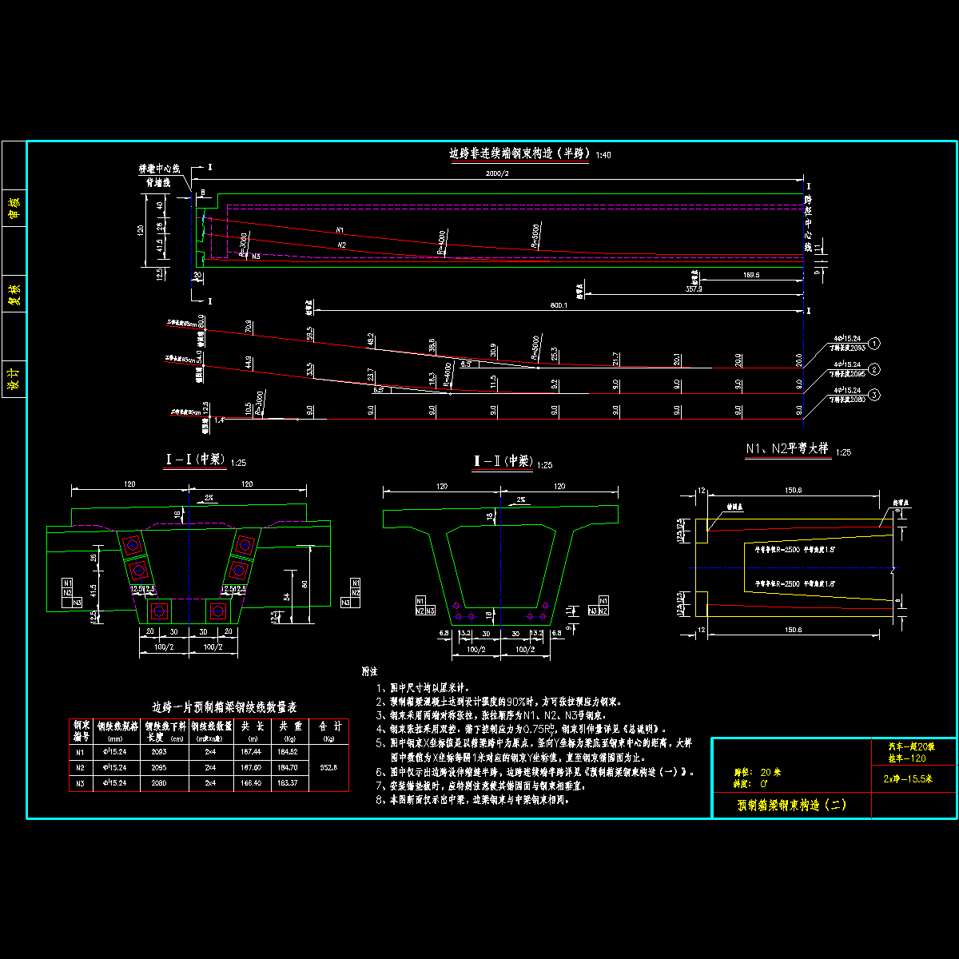The width and height of the screenshot is (959, 959).
Task: Click the circled number 1 tendon callout
Action: pyautogui.click(x=875, y=344)
